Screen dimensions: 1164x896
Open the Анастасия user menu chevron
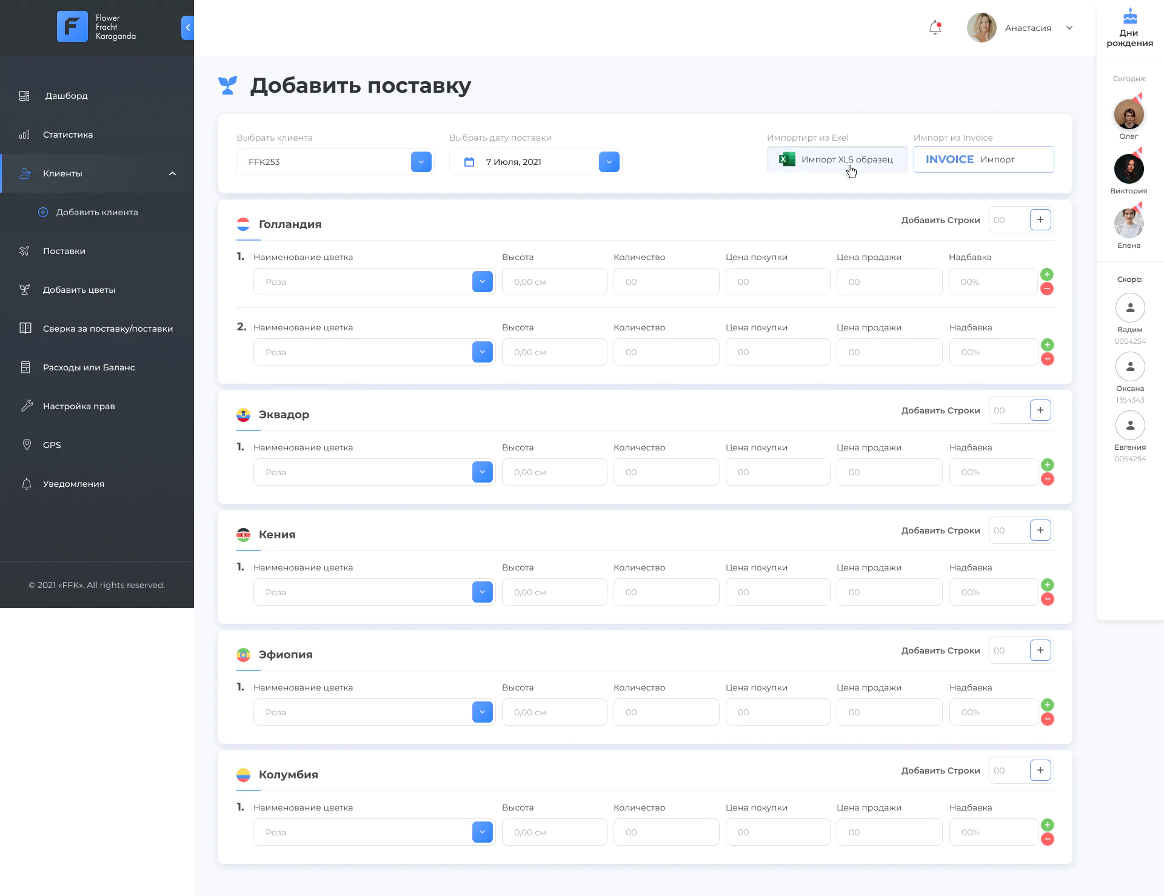pyautogui.click(x=1069, y=28)
